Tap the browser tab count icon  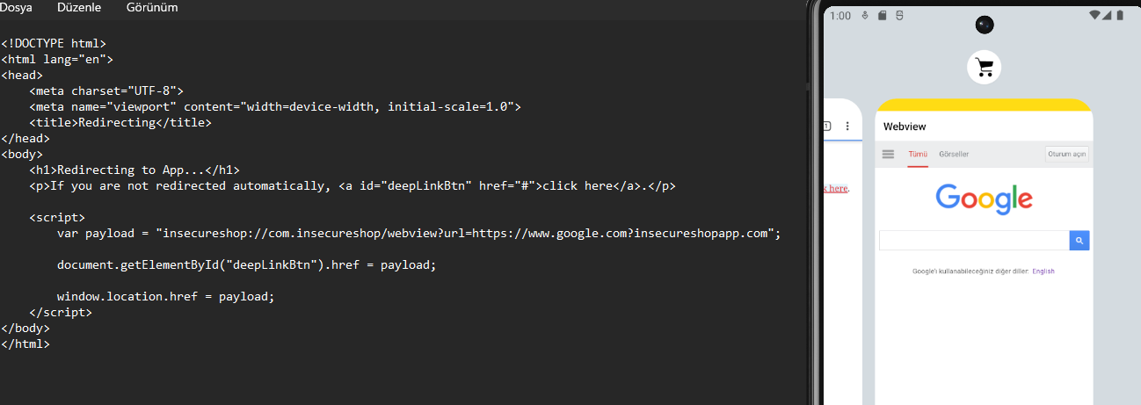click(827, 127)
